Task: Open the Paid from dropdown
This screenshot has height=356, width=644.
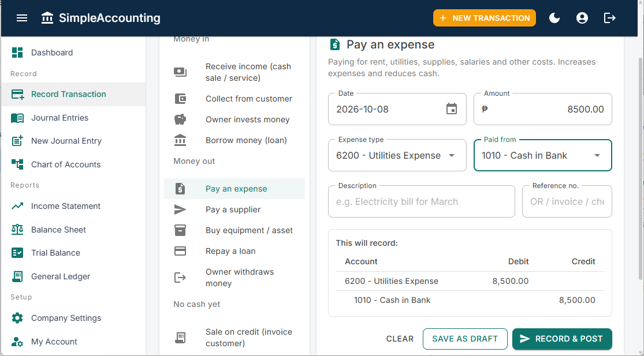Action: pyautogui.click(x=542, y=155)
